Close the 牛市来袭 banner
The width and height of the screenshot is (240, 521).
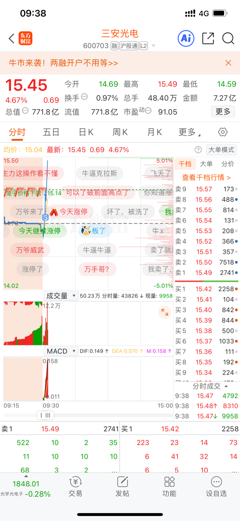click(x=228, y=63)
